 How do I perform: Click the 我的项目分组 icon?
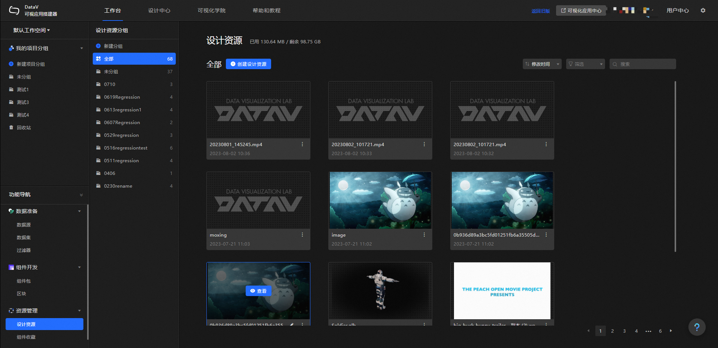(x=11, y=48)
